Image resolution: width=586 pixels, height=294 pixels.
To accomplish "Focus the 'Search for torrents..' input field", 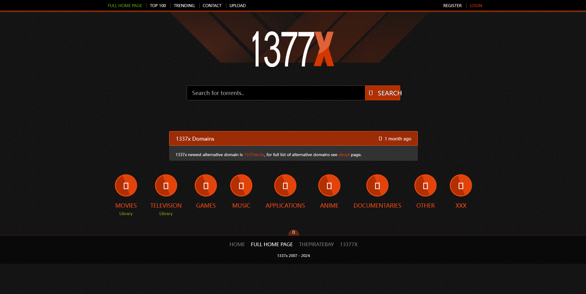I will click(276, 93).
